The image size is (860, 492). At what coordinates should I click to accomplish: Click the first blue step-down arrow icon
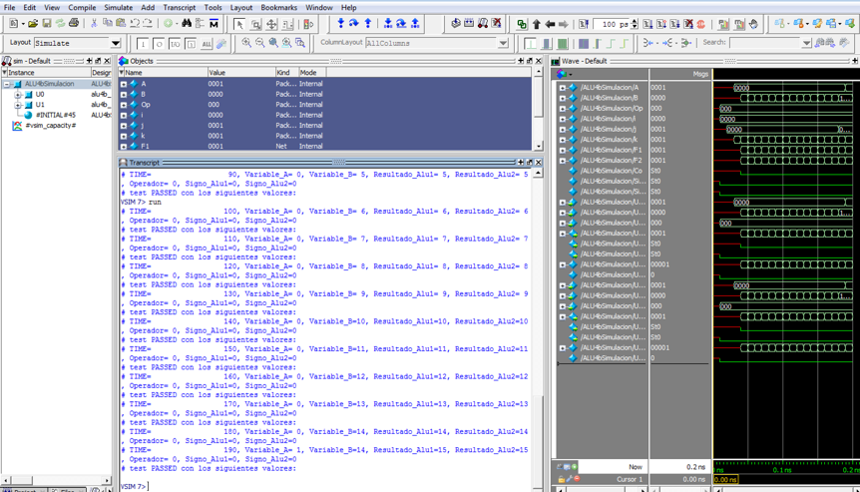(340, 24)
